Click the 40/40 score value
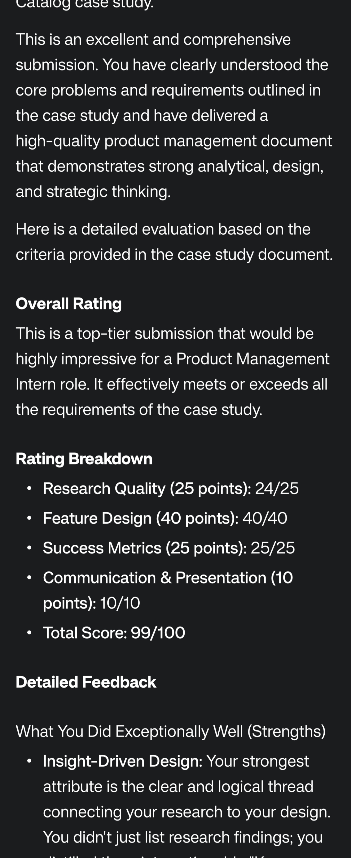 (265, 518)
